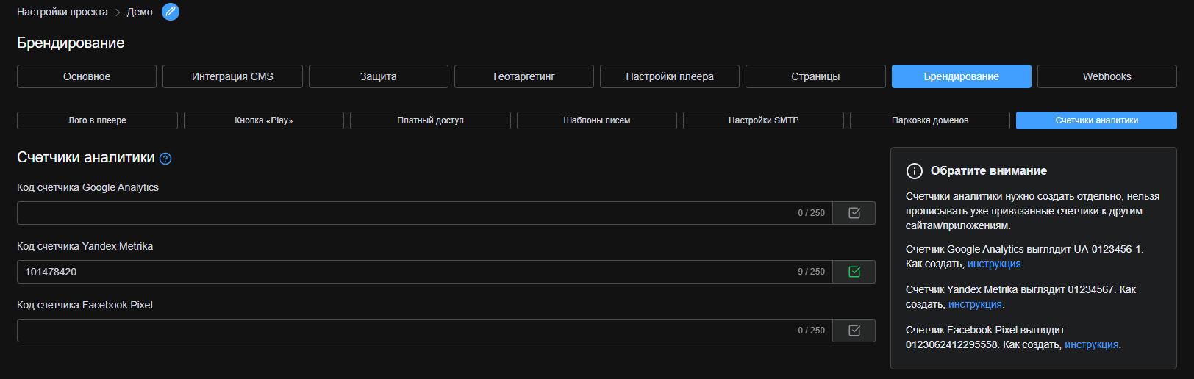Open Настройки плеера tab
The height and width of the screenshot is (379, 1194).
point(670,76)
